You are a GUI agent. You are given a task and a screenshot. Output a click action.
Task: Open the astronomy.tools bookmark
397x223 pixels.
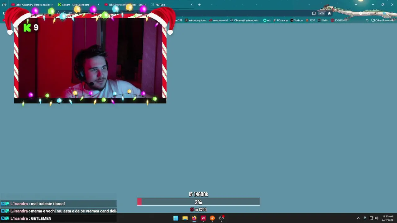(x=196, y=20)
